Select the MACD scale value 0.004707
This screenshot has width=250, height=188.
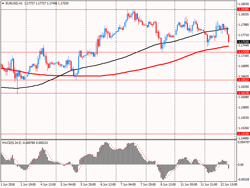pyautogui.click(x=244, y=142)
